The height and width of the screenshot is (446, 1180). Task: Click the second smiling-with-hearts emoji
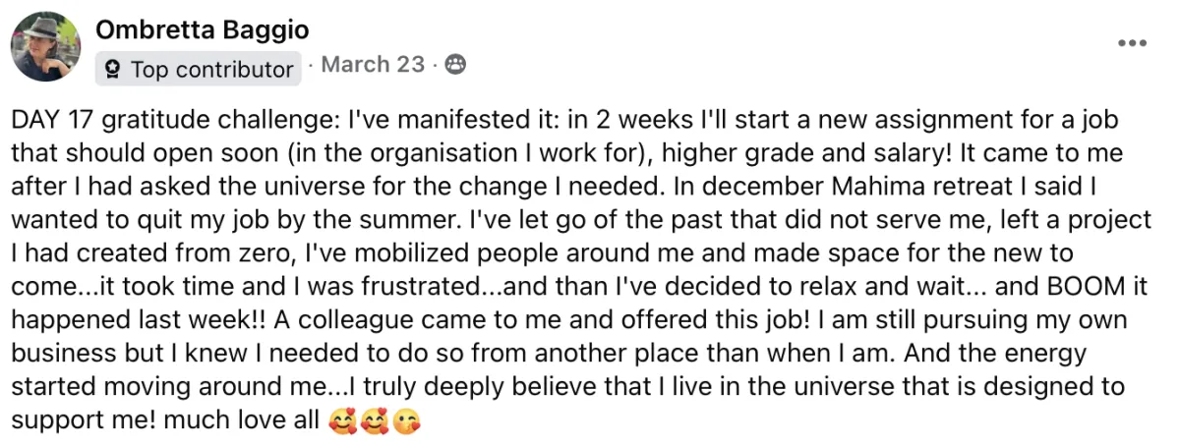[x=372, y=423]
